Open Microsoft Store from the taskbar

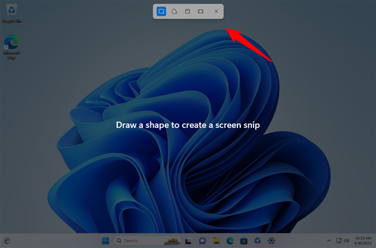244,240
